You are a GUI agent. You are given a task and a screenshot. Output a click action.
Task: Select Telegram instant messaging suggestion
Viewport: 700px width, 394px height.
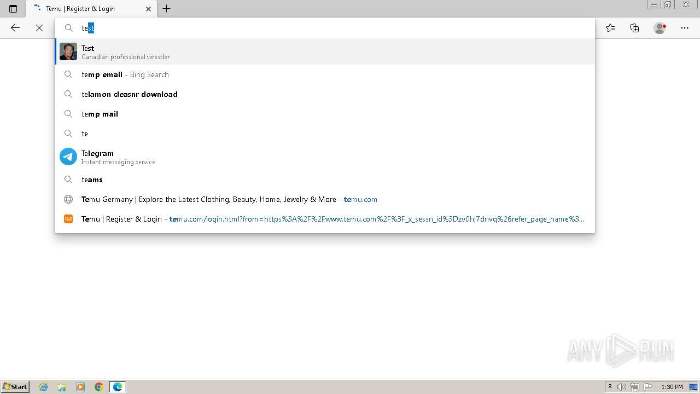point(325,157)
